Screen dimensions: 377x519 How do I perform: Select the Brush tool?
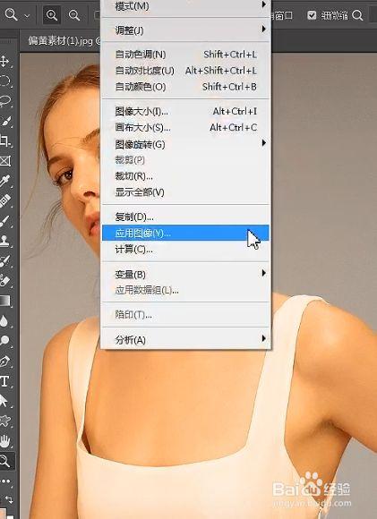[5, 221]
